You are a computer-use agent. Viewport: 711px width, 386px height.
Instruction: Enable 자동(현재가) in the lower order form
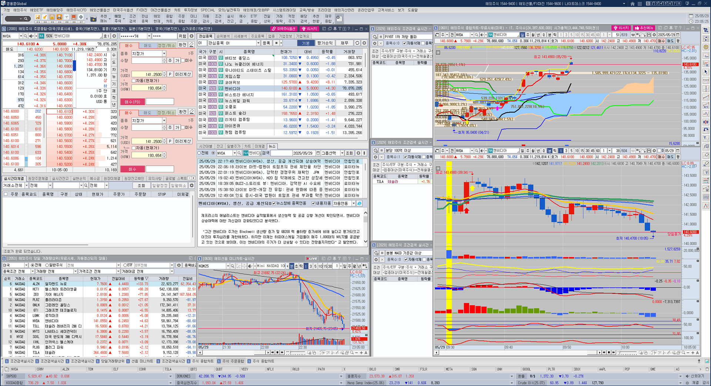click(134, 148)
